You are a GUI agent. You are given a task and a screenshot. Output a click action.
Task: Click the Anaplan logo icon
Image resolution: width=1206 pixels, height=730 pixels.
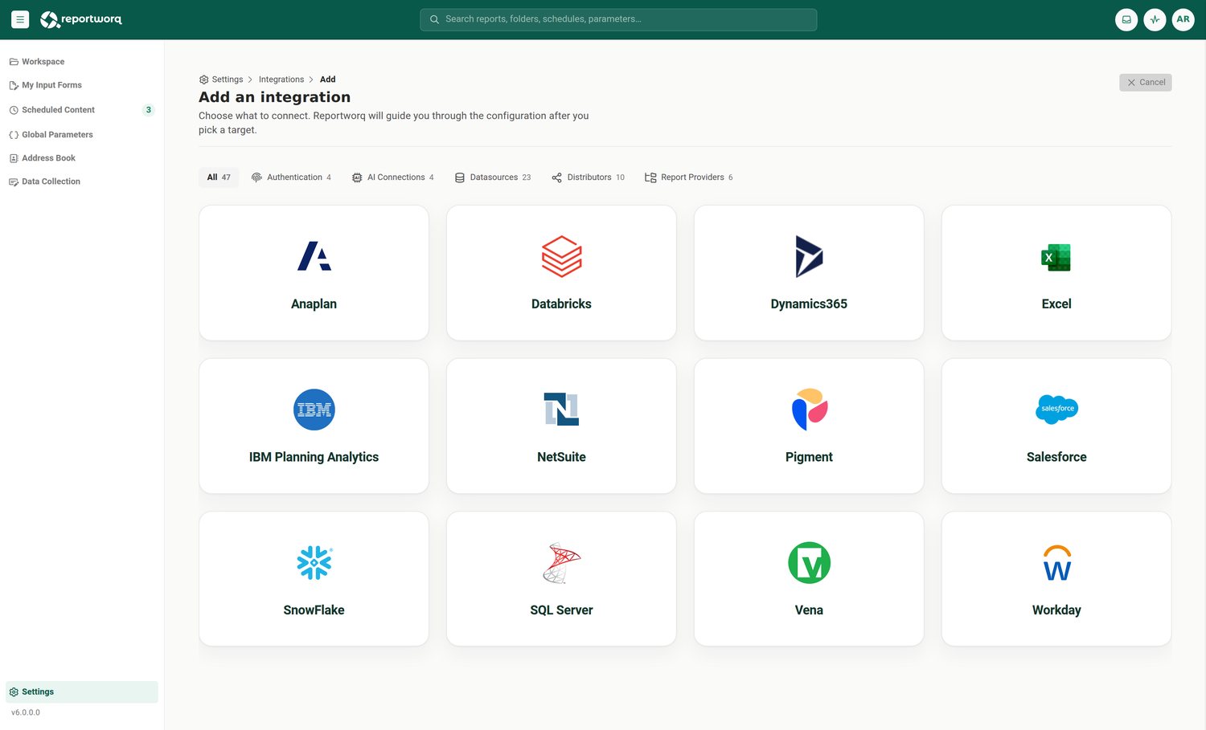tap(314, 257)
